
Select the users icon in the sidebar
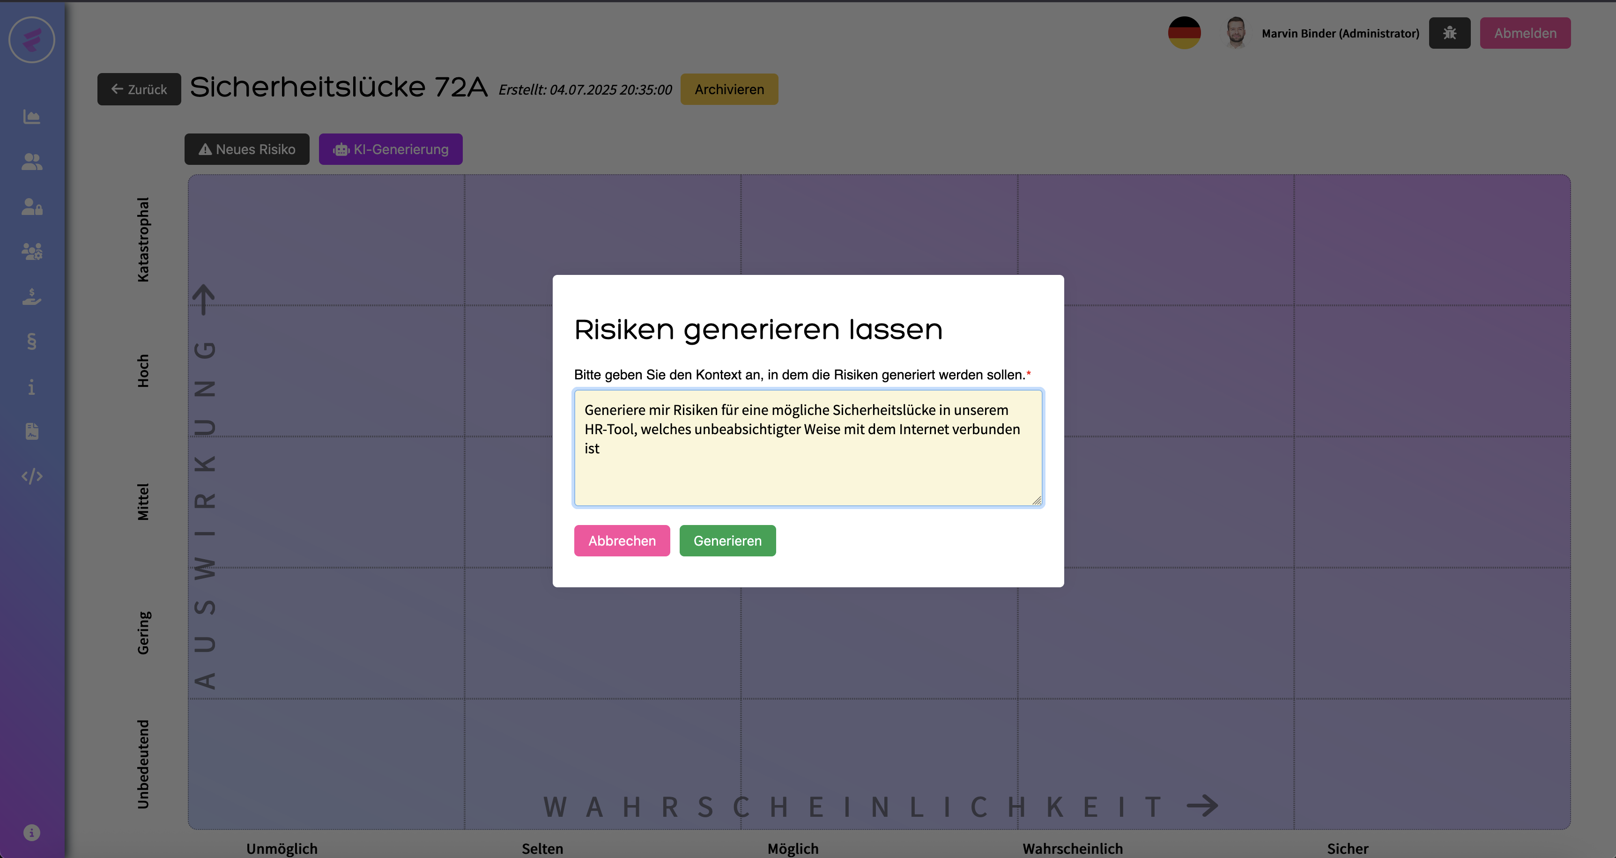31,163
